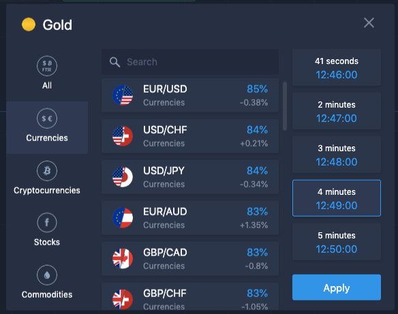Choose the 2 minutes expiry option
The image size is (398, 314).
pos(336,111)
